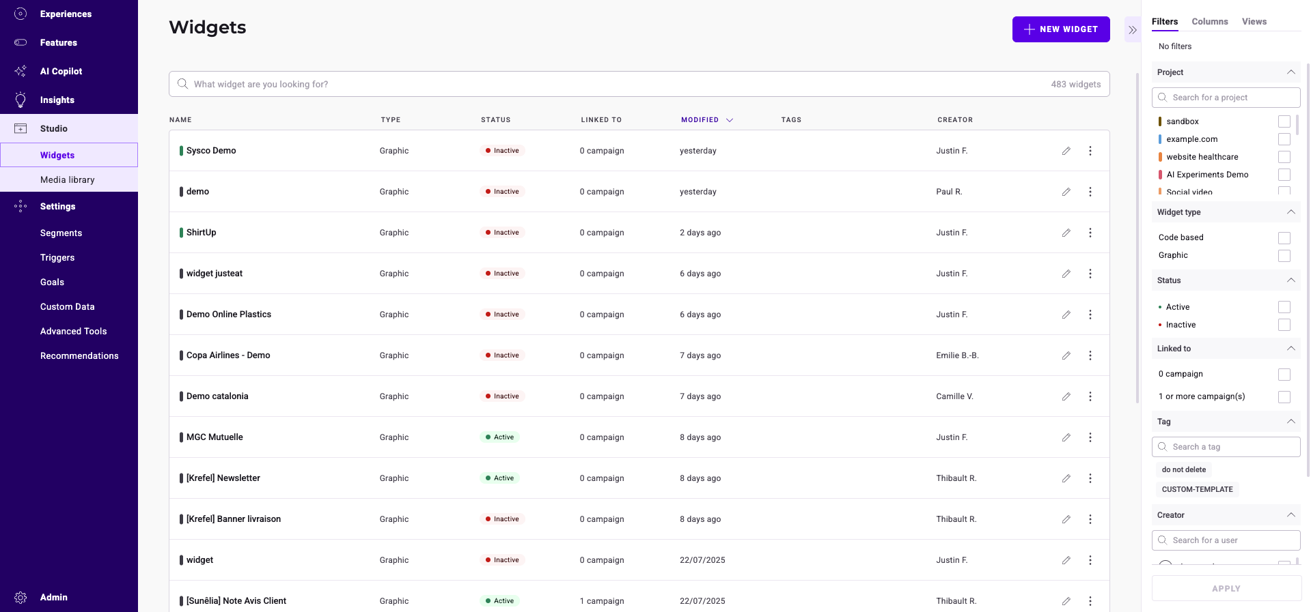Open more options for MGC Mutuelle
1311x612 pixels.
(1090, 437)
